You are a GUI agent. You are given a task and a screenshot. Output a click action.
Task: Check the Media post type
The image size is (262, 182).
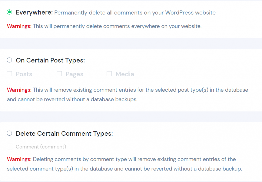[x=109, y=74]
